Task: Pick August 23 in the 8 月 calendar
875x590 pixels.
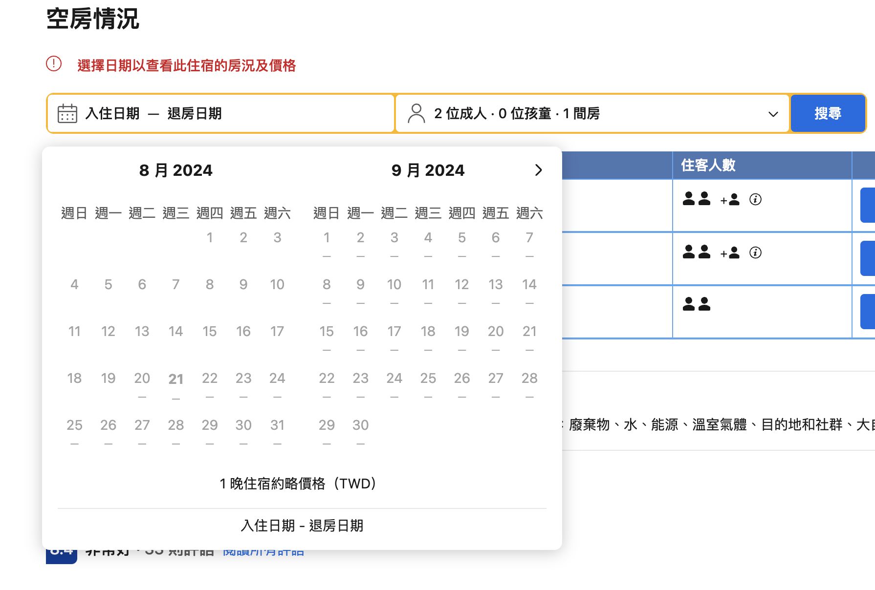Action: point(243,385)
